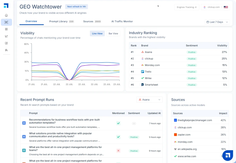Viewport: 236px width, 163px height.
Task: Click the teal engine icon beside all-in-one prompt
Action: (24, 150)
